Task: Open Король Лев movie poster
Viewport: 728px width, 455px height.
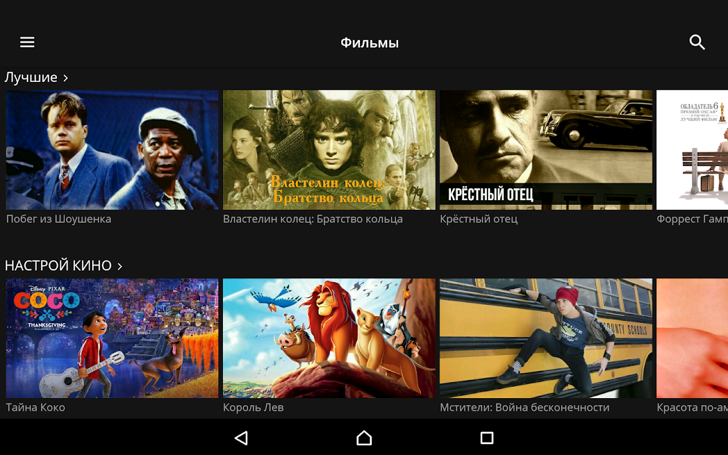Action: pyautogui.click(x=329, y=338)
